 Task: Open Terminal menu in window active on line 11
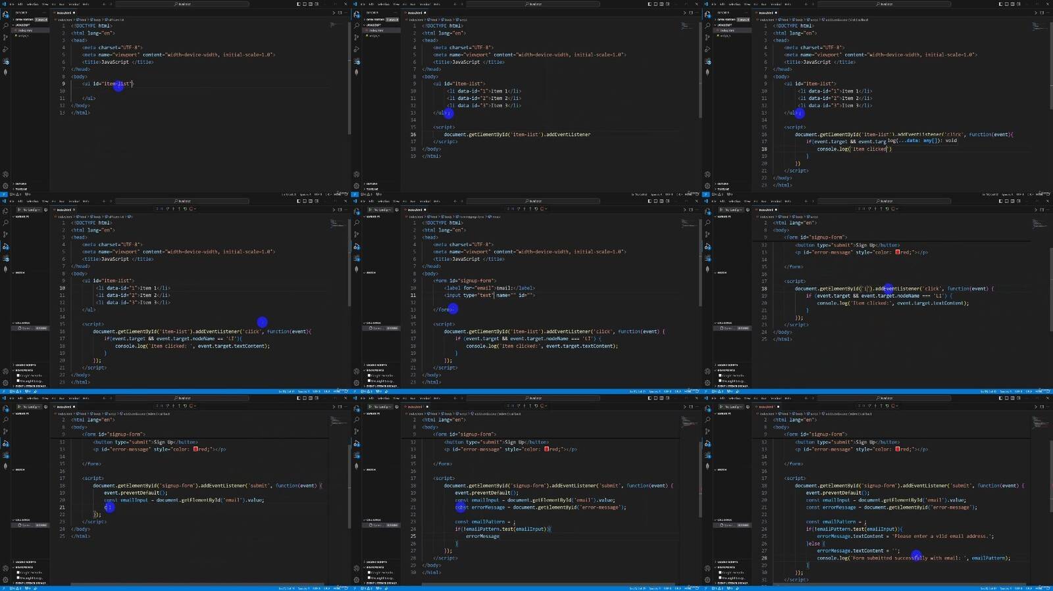425,201
